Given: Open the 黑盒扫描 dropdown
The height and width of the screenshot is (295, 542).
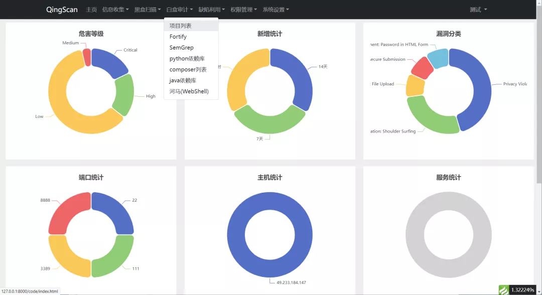Looking at the screenshot, I should point(145,9).
